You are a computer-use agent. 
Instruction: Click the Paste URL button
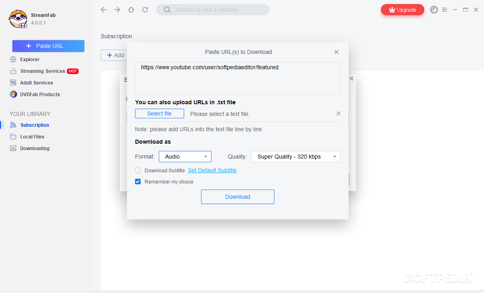[x=48, y=46]
